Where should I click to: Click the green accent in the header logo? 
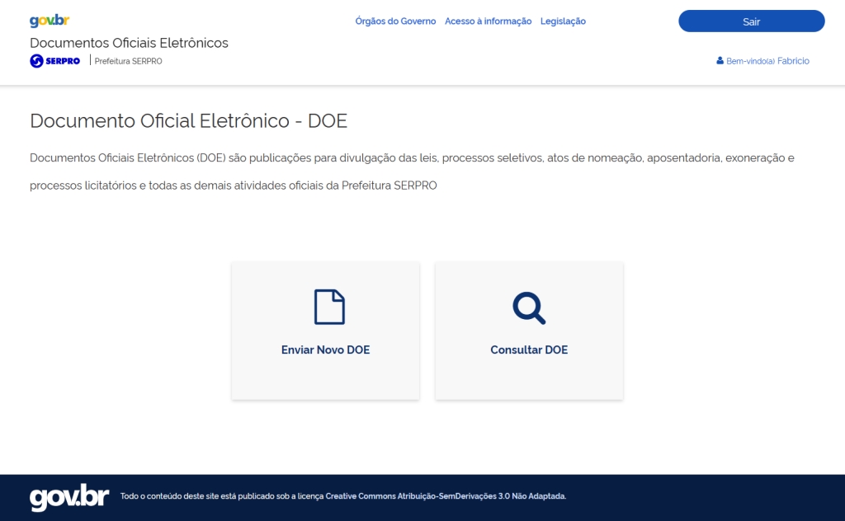(x=51, y=21)
